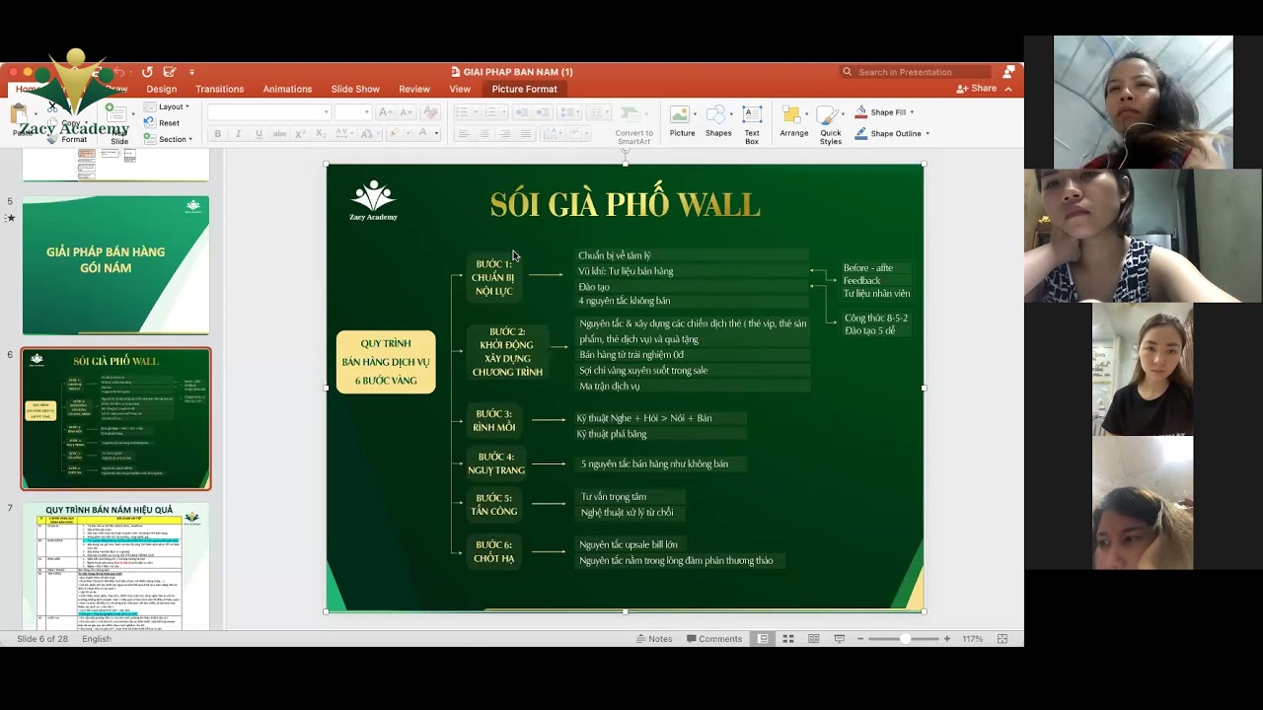Viewport: 1263px width, 710px height.
Task: Click the zoom out minus button
Action: pos(862,639)
